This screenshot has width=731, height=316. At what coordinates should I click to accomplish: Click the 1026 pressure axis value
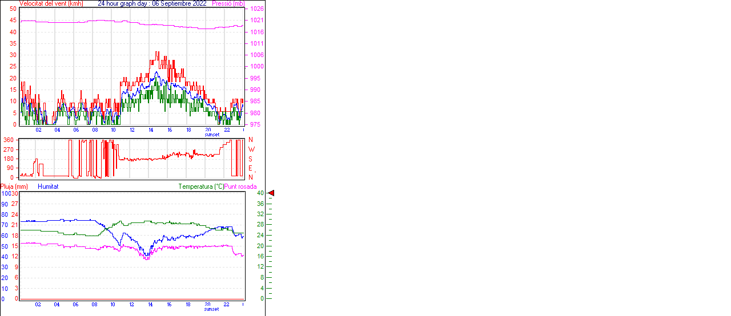pyautogui.click(x=256, y=9)
